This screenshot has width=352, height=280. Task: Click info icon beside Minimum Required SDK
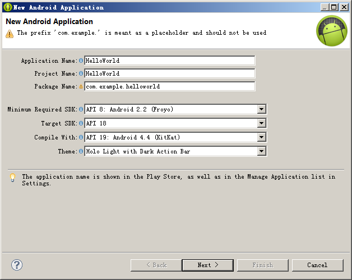[81, 109]
